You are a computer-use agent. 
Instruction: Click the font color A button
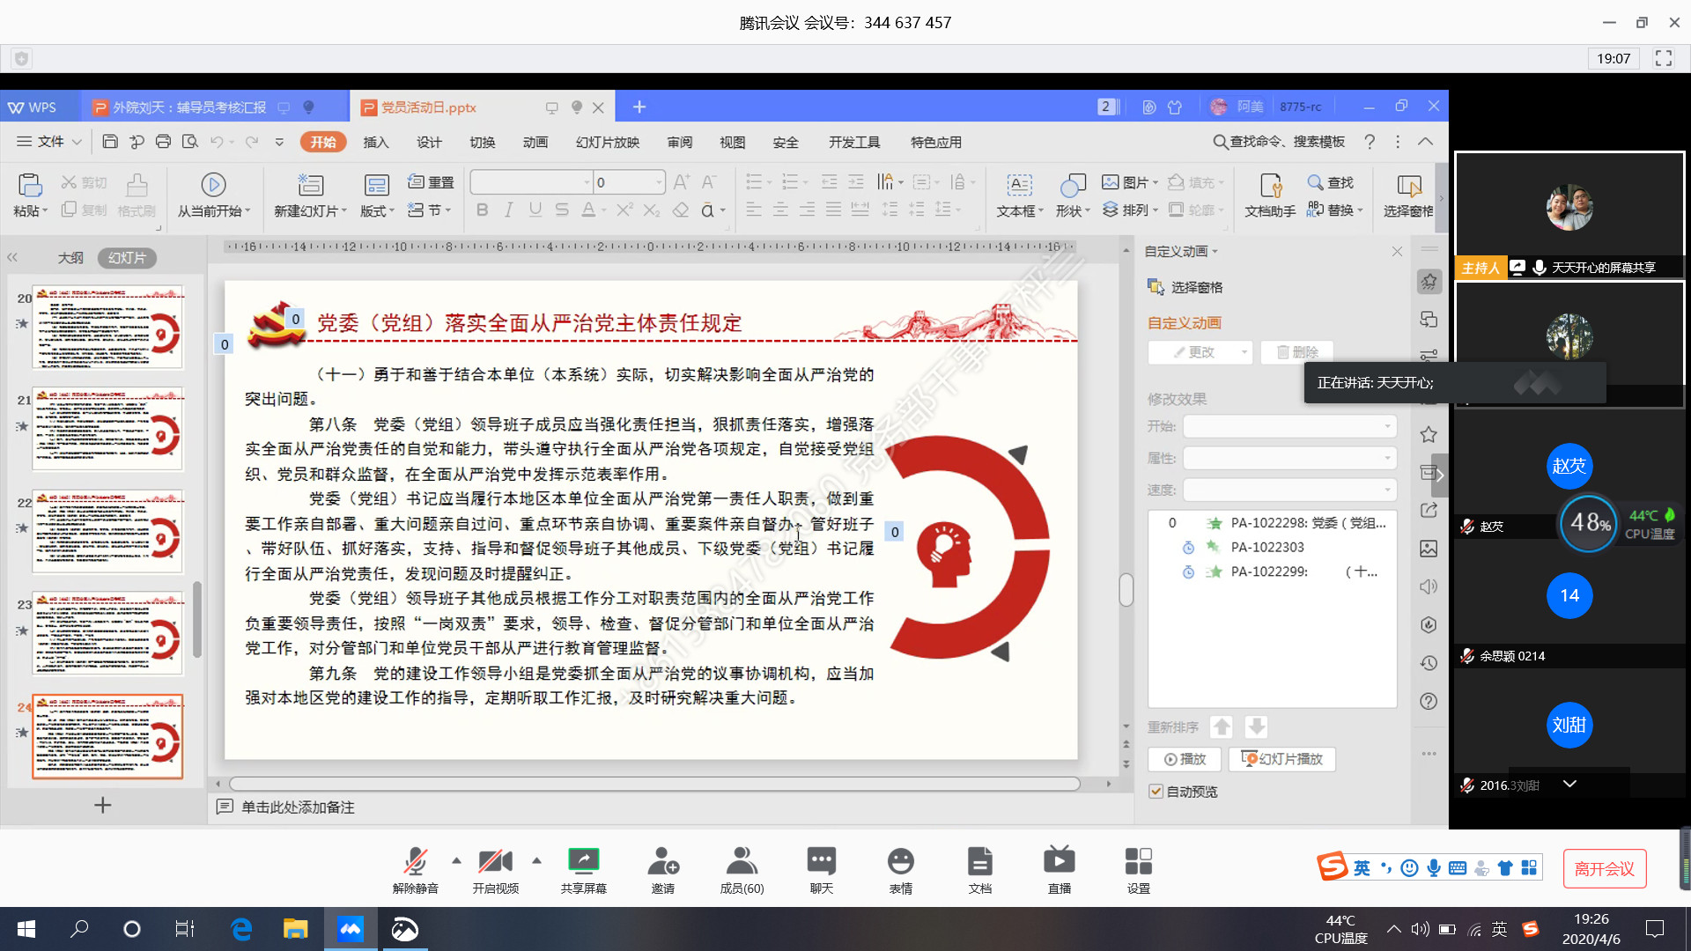click(587, 210)
